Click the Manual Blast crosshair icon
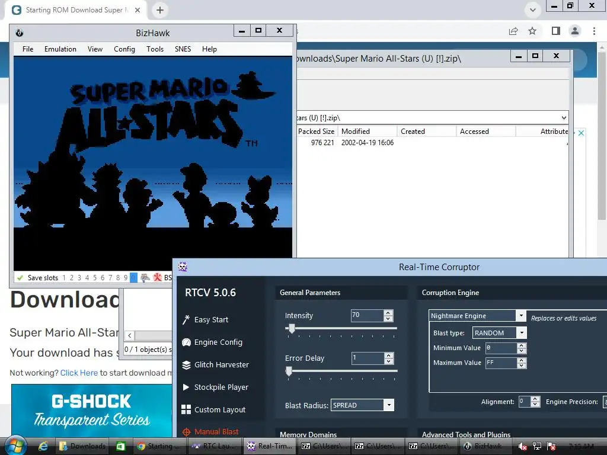Screen dimensions: 607x455 pos(186,432)
